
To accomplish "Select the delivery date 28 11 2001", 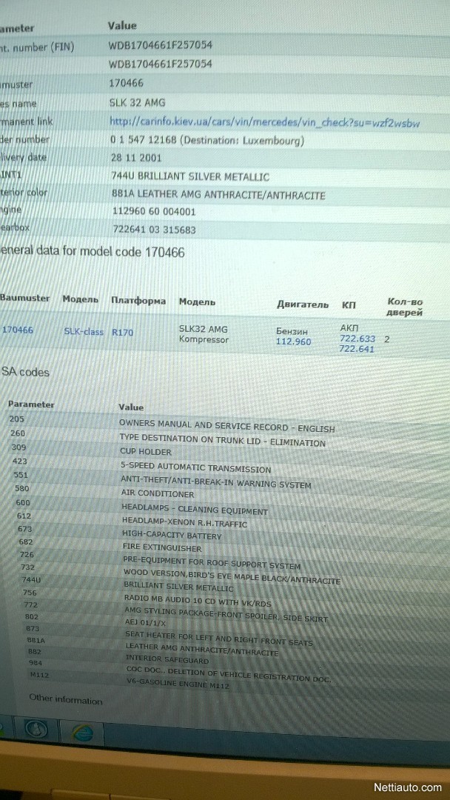I will pos(135,159).
